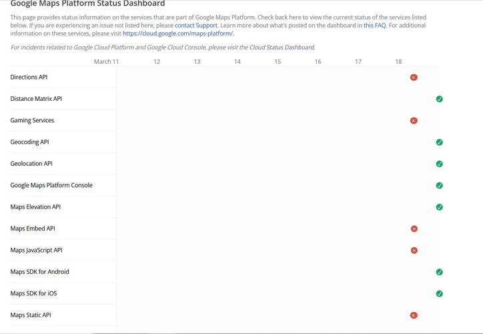This screenshot has height=334, width=483.
Task: Click the Maps Elevation API row label
Action: click(x=35, y=206)
